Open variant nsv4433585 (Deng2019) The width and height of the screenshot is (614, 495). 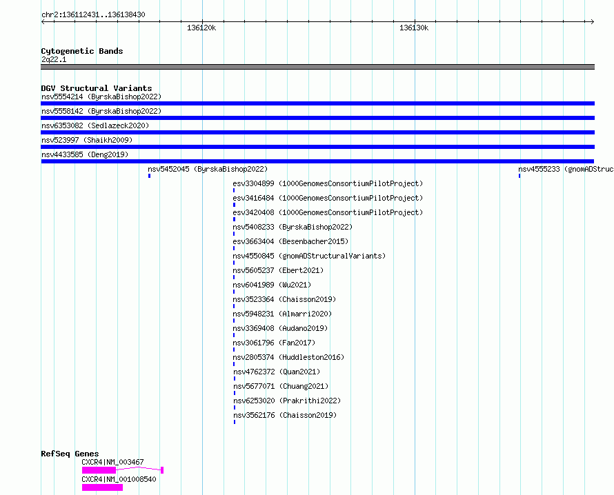pyautogui.click(x=85, y=154)
